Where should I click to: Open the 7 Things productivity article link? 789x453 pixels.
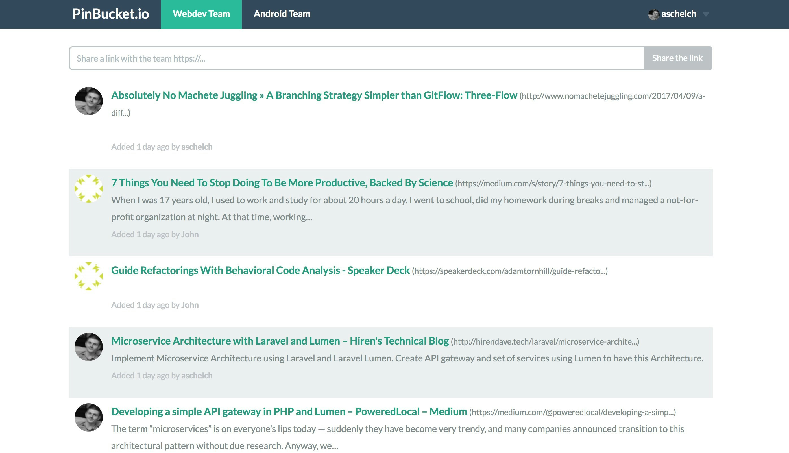coord(282,183)
